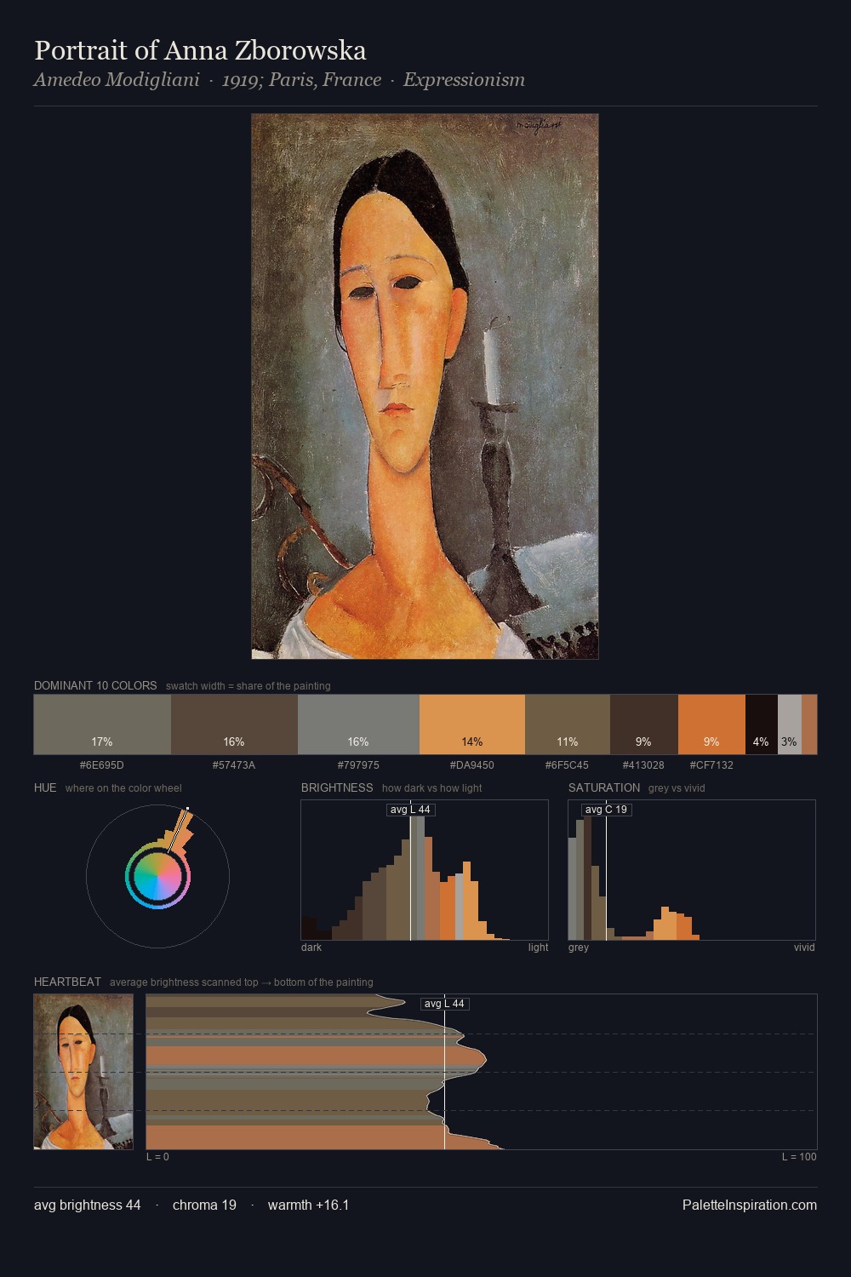The image size is (851, 1277).
Task: Click the hex code '#DA9450'
Action: [472, 764]
